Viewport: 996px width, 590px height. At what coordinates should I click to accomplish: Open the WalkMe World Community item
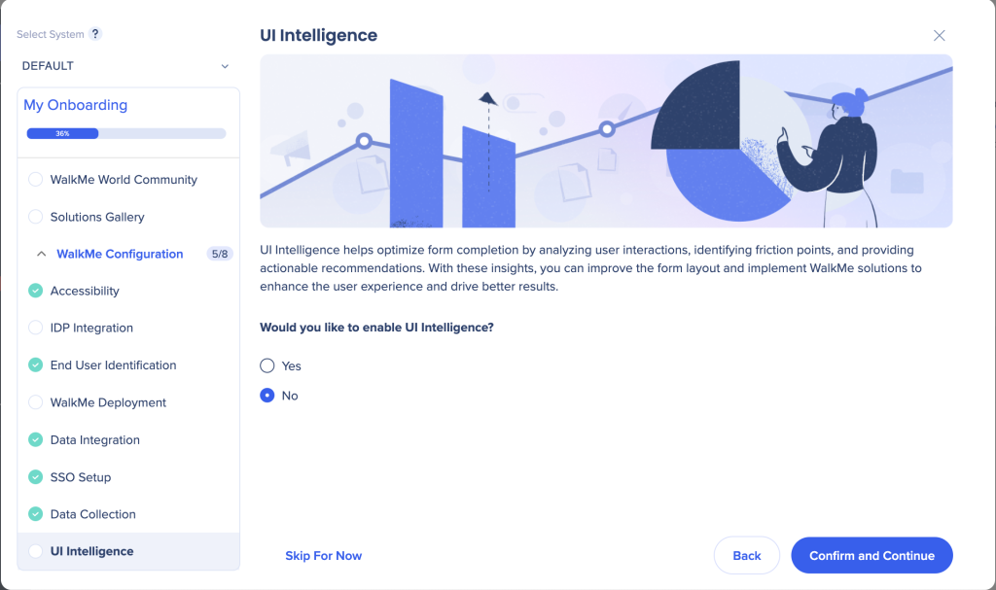coord(124,180)
